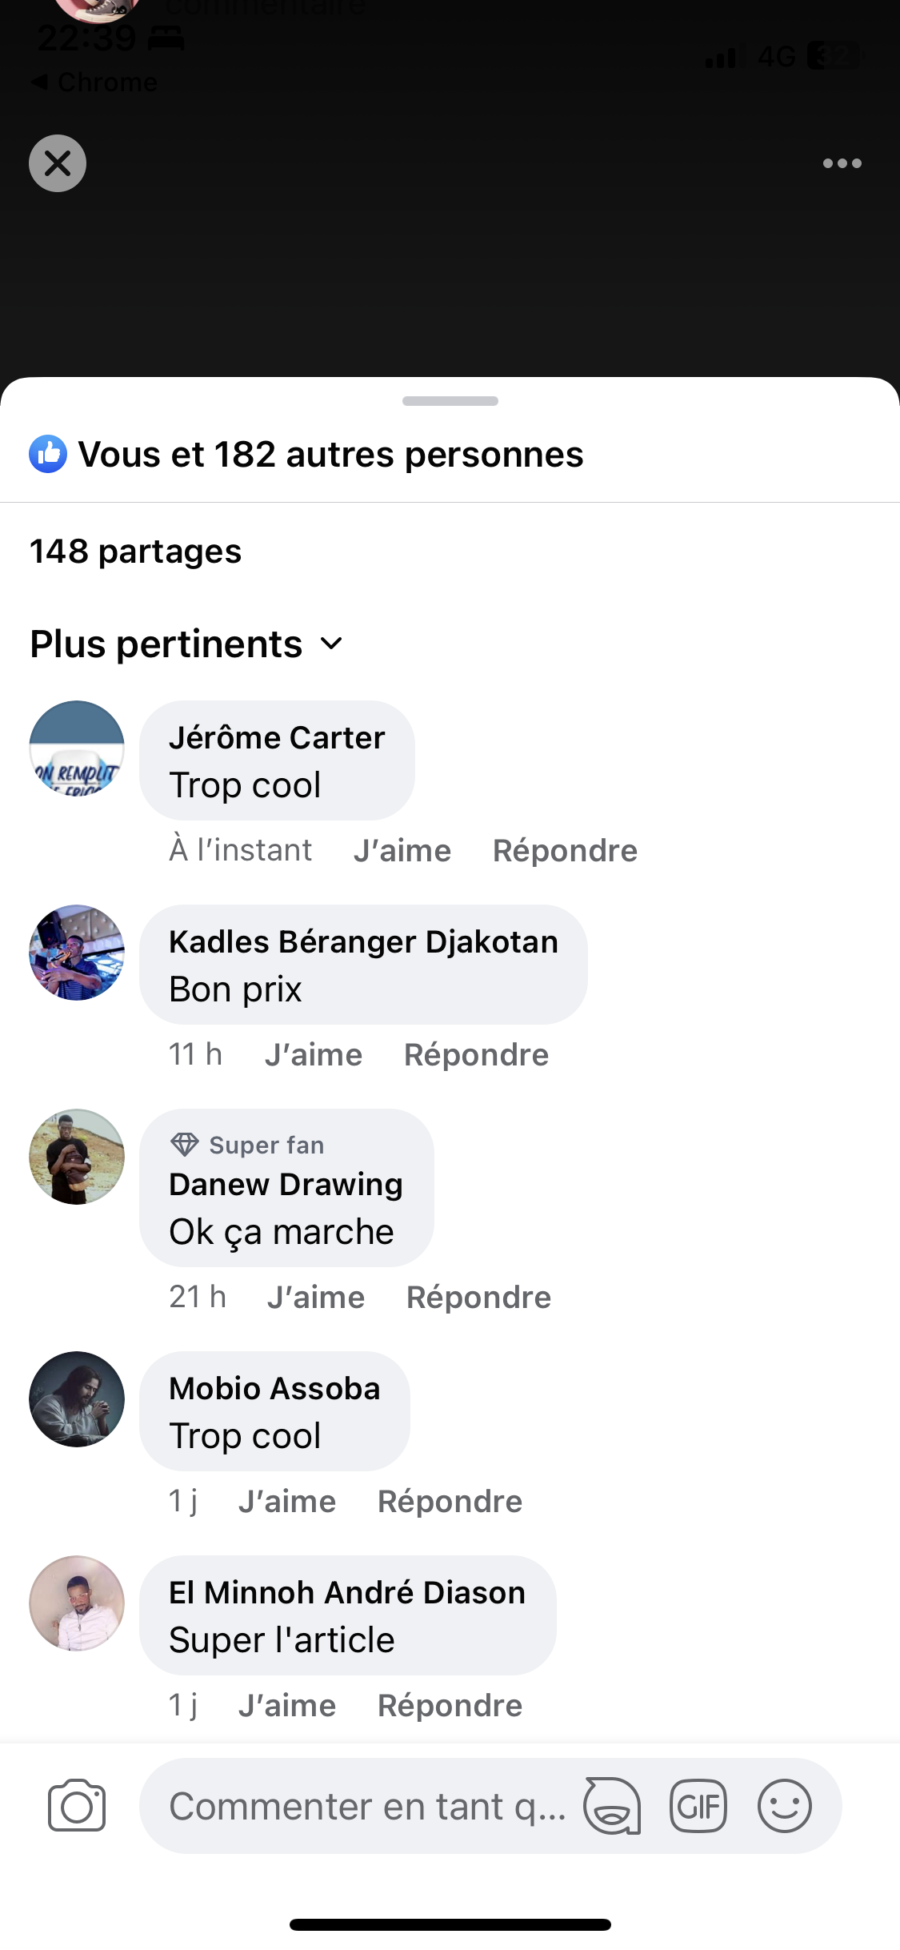Viewport: 900px width, 1950px height.
Task: Close the comments sheet with X
Action: (x=58, y=163)
